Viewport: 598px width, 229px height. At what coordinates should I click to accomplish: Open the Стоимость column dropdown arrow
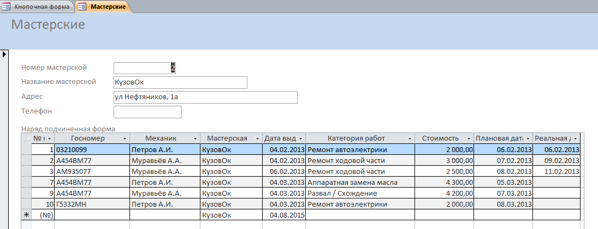click(x=469, y=138)
